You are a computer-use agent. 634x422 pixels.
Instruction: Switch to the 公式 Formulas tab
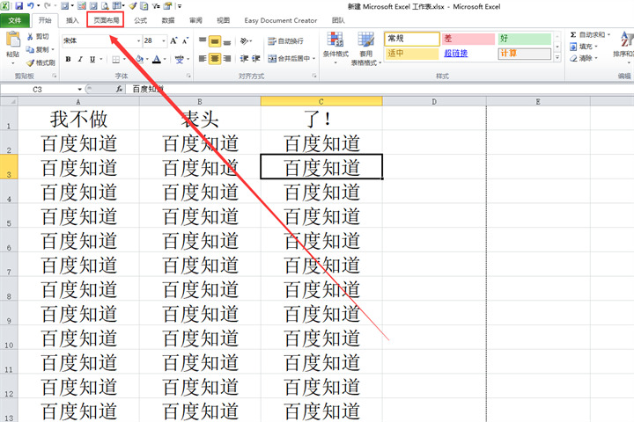tap(140, 20)
